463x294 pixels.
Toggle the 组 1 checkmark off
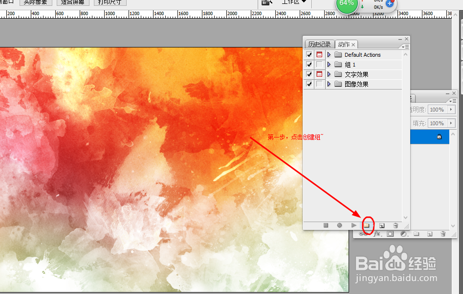309,65
